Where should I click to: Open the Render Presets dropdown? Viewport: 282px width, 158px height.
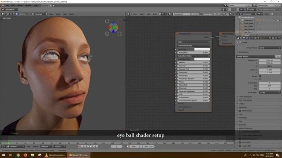pyautogui.click(x=256, y=57)
